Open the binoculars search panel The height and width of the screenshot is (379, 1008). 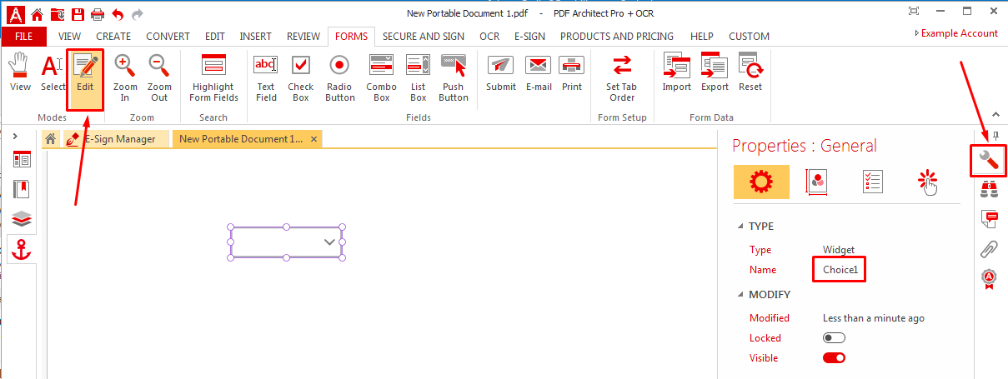[989, 190]
